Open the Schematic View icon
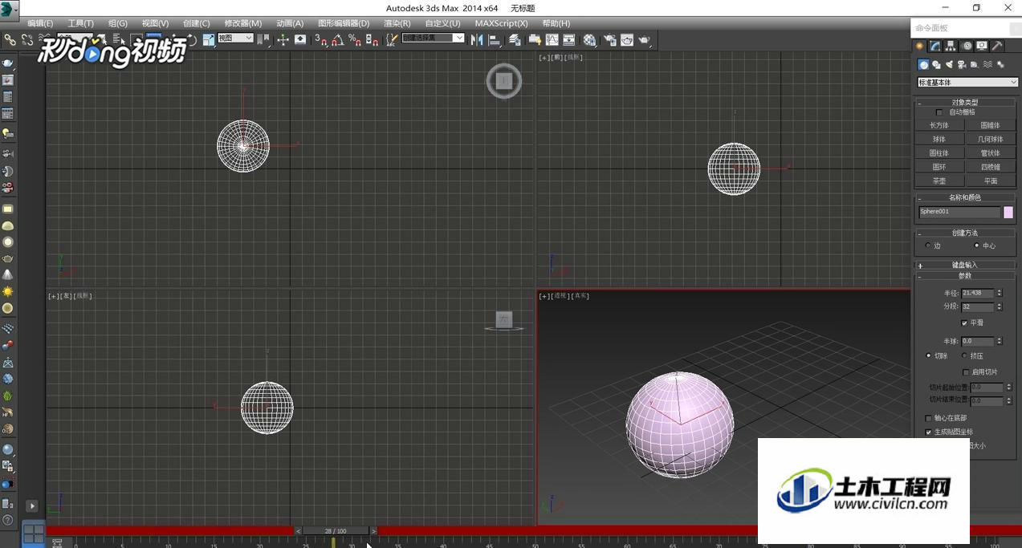Image resolution: width=1022 pixels, height=548 pixels. pos(568,39)
